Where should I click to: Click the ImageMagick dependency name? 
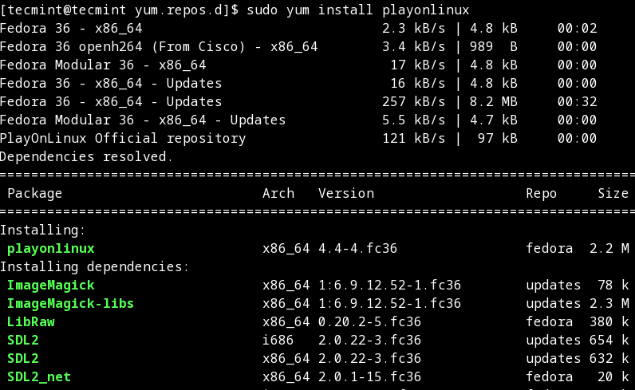(50, 285)
